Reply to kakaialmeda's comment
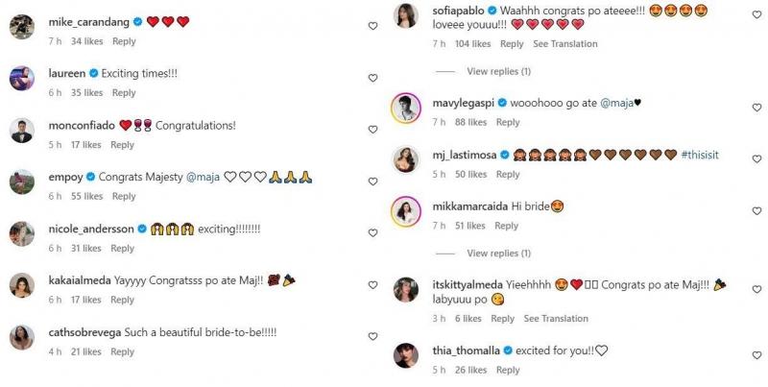 coord(122,300)
